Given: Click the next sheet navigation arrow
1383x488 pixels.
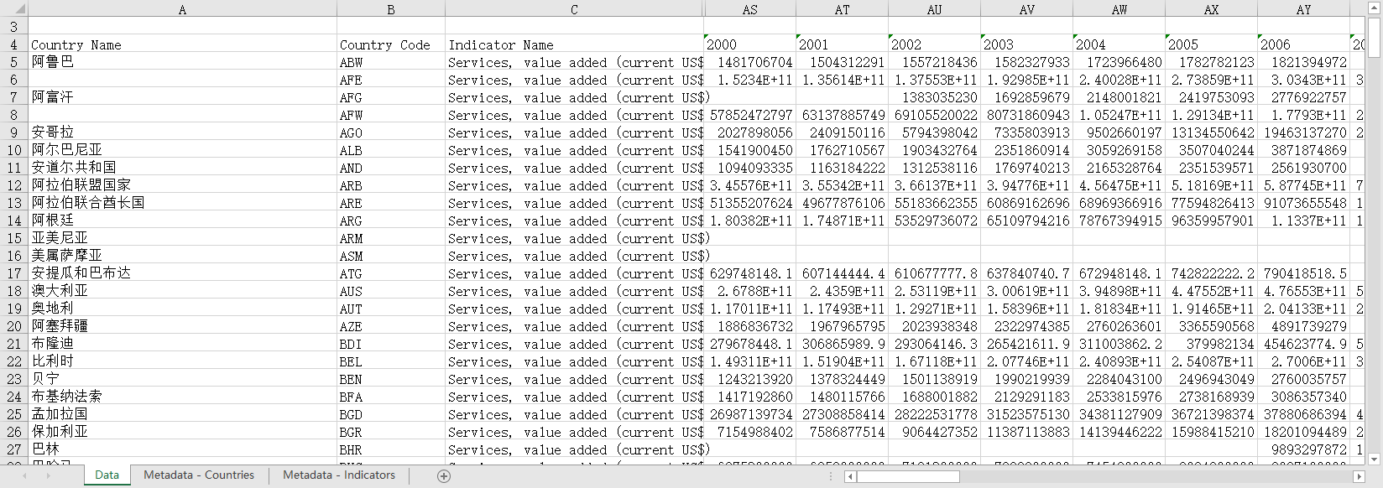Looking at the screenshot, I should (48, 475).
